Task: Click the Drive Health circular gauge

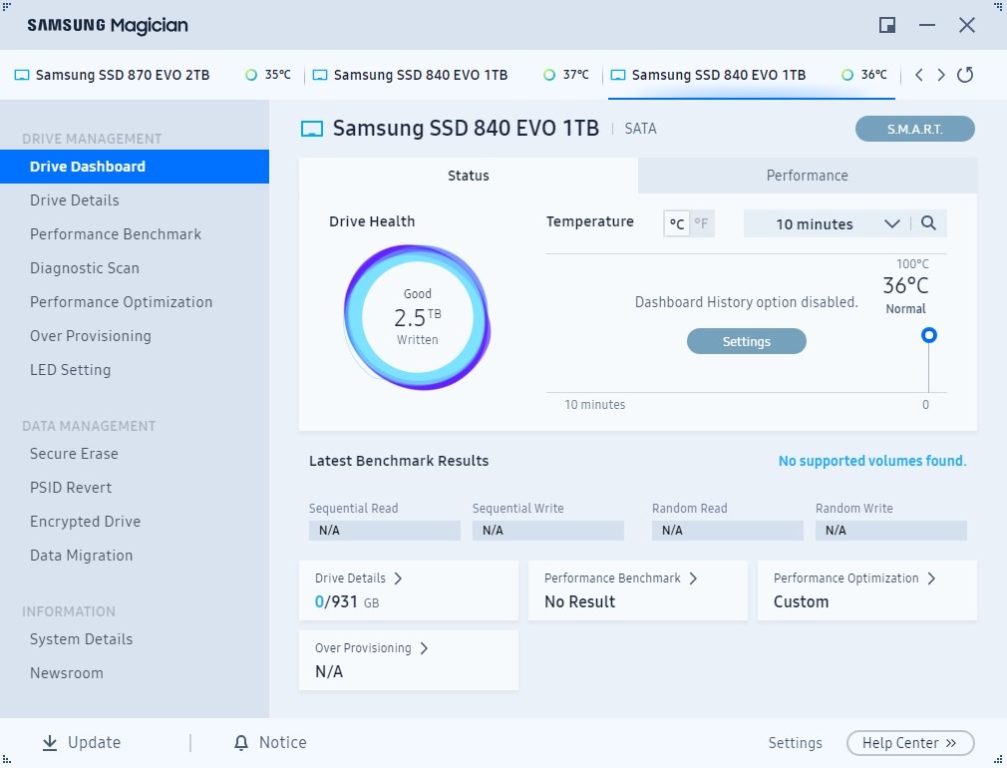Action: point(418,317)
